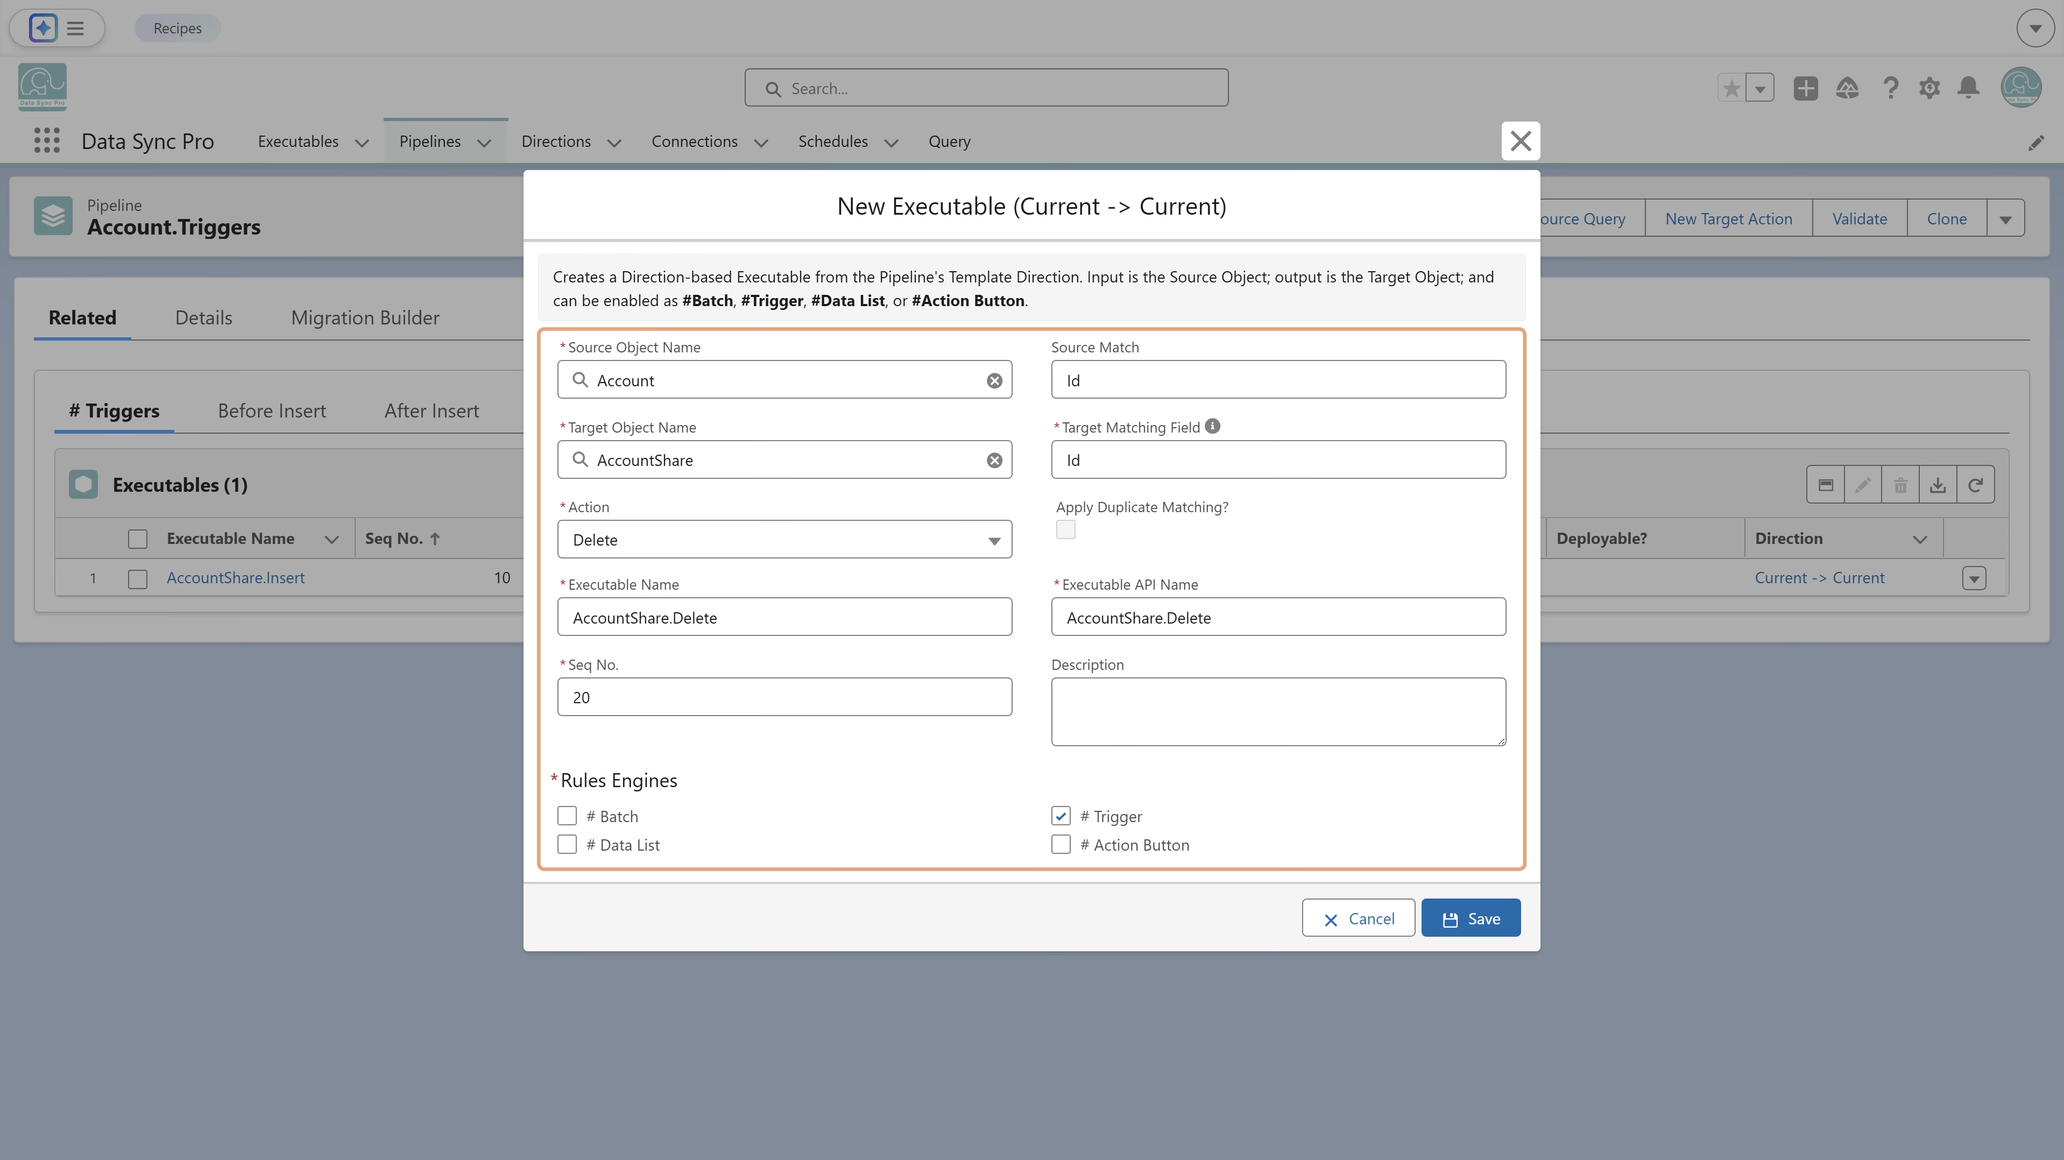Click the Executables list icon
The image size is (2064, 1160).
(83, 485)
